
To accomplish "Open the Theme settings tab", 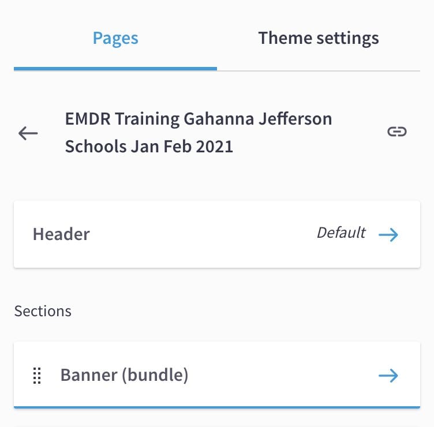I will pyautogui.click(x=319, y=38).
